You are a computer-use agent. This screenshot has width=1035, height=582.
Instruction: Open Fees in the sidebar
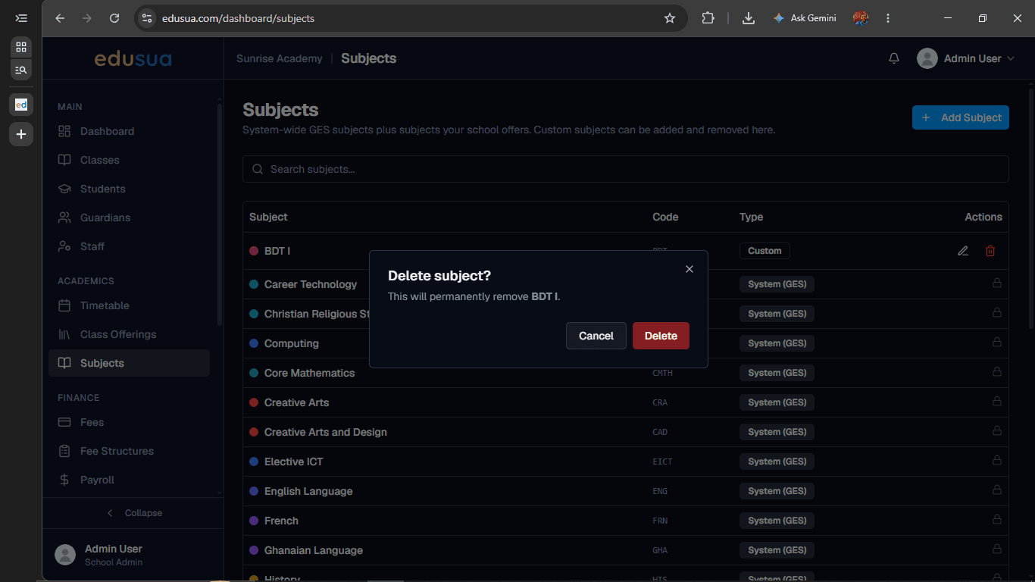pos(129,422)
